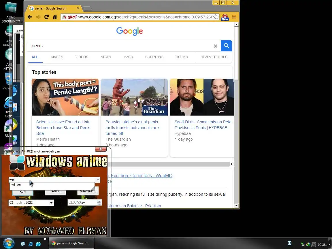Decrease time with spinner down arrow
This screenshot has height=249, width=332.
pyautogui.click(x=99, y=204)
